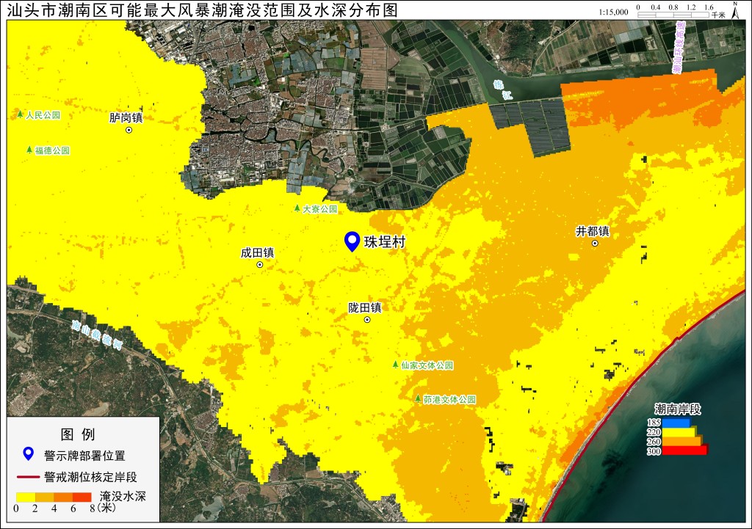Screen dimensions: 752x529
Task: Click the 陇田镇 label
Action: [x=365, y=307]
